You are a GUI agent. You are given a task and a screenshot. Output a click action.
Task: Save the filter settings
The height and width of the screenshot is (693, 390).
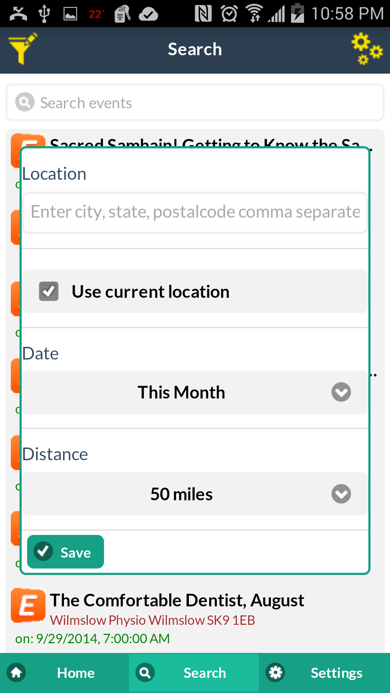[65, 552]
